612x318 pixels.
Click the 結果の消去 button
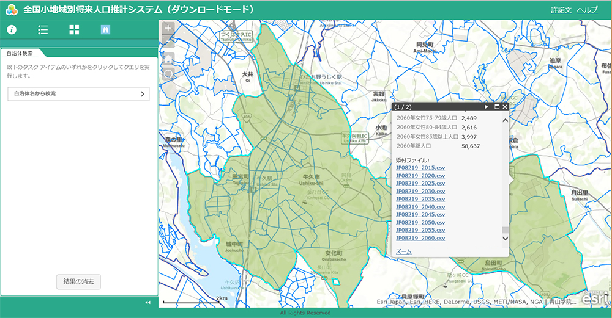point(78,281)
